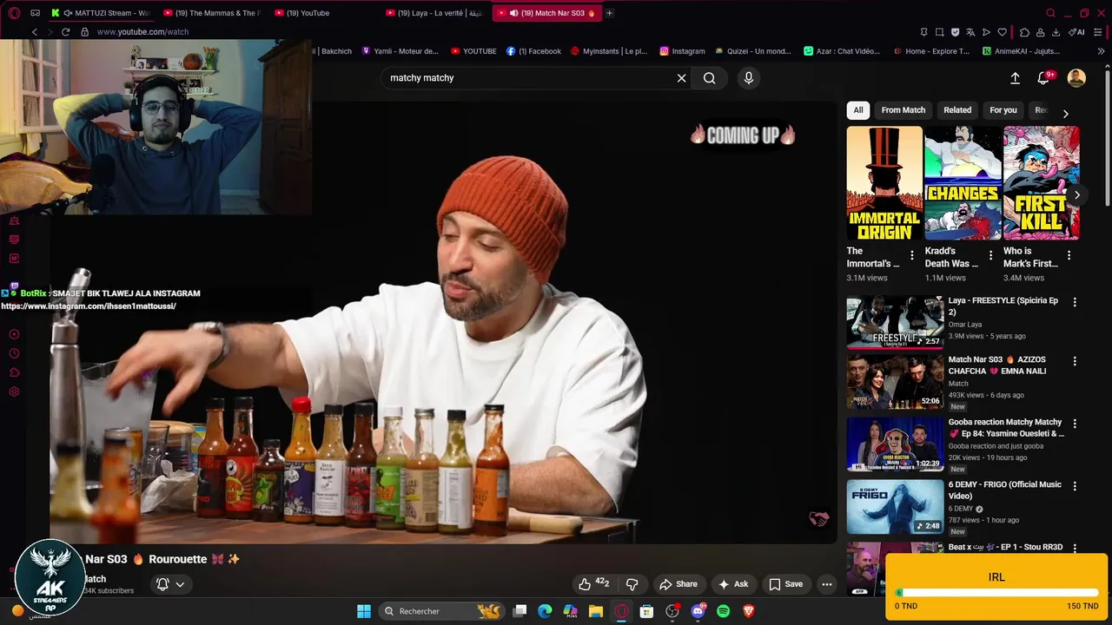This screenshot has height=625, width=1112.
Task: Open the YOUTUBE bookmark
Action: point(473,51)
